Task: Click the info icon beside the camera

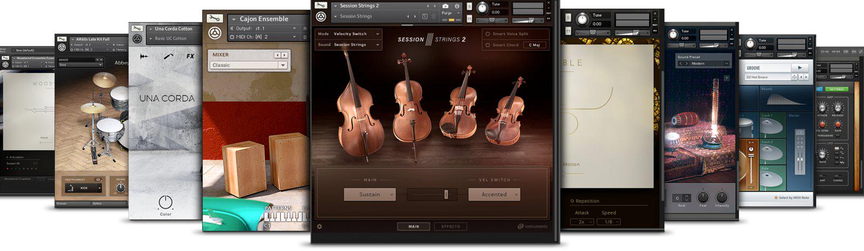Action: click(457, 6)
